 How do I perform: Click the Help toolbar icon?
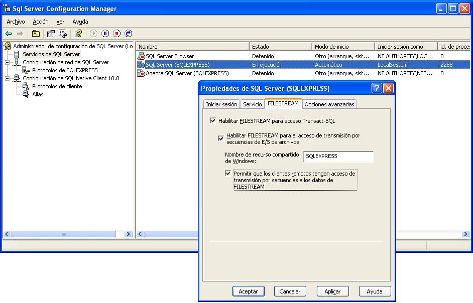78,34
